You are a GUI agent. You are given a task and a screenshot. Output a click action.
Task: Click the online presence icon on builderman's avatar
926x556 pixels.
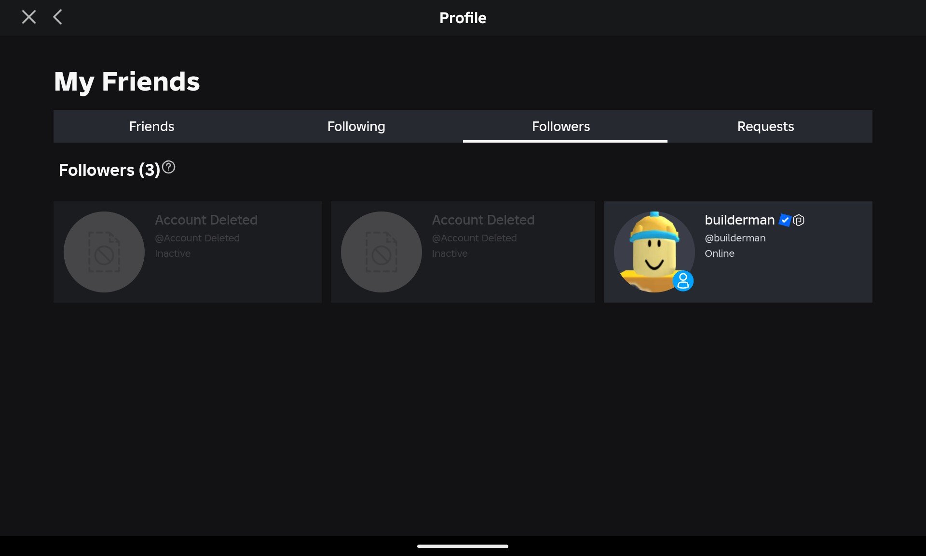coord(683,281)
